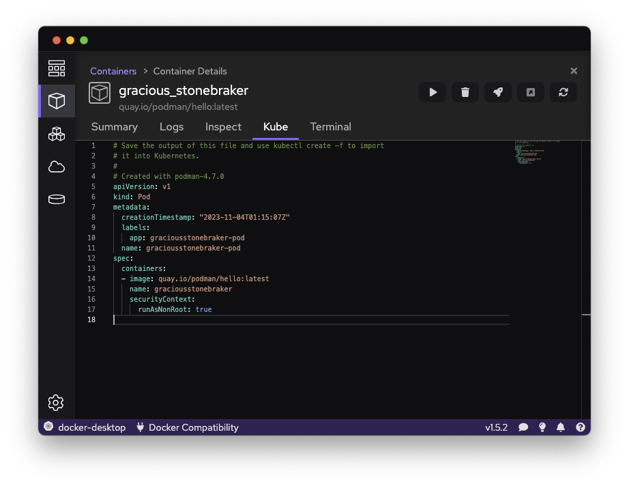
Task: Open Settings gear in sidebar
Action: [56, 402]
